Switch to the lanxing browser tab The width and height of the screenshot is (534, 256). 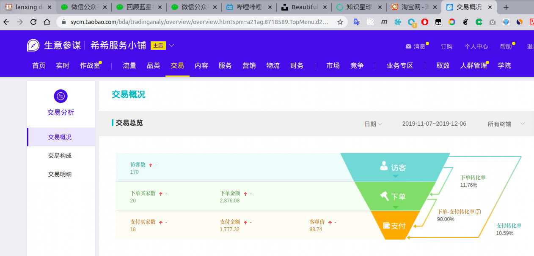pyautogui.click(x=28, y=7)
